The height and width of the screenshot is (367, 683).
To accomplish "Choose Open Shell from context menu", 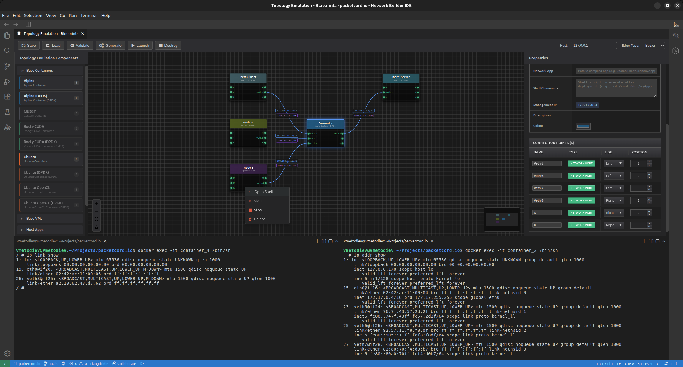I will (x=267, y=192).
